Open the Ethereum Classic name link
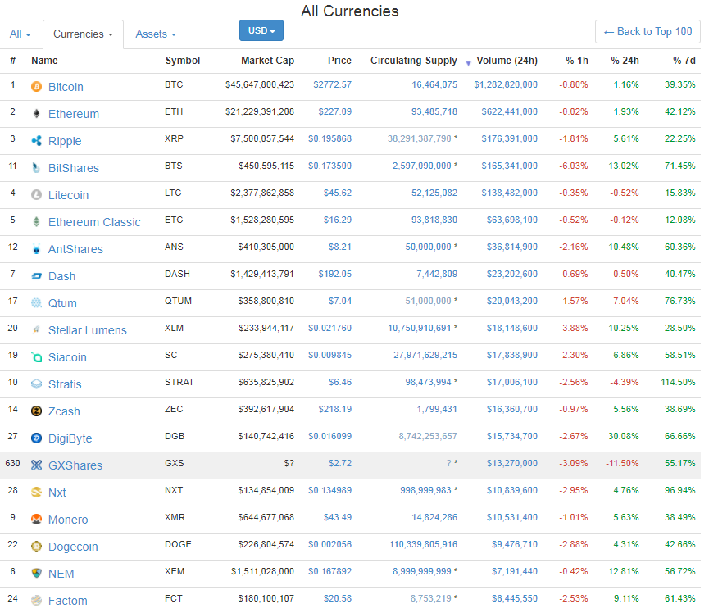The height and width of the screenshot is (613, 718). click(94, 222)
